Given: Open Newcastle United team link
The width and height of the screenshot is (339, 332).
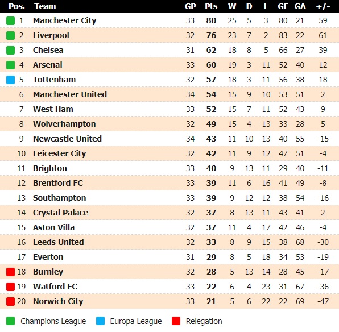Looking at the screenshot, I should point(67,139).
